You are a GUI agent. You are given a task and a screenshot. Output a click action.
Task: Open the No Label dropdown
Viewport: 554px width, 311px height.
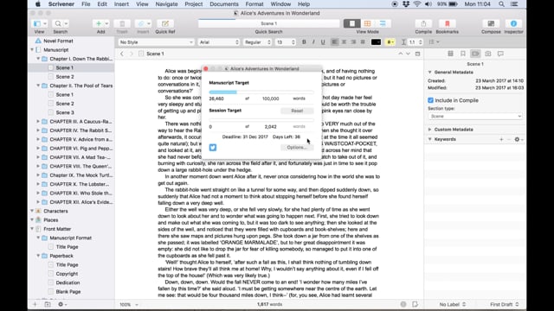click(453, 304)
